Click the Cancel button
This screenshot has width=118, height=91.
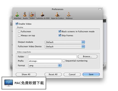tap(72, 74)
